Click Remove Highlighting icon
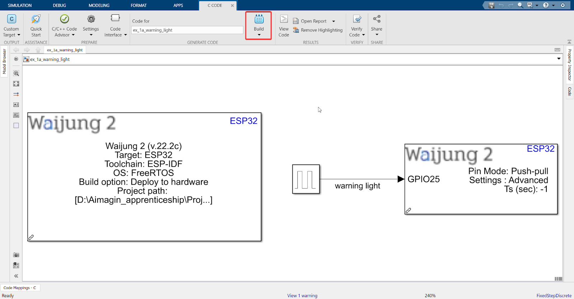The height and width of the screenshot is (299, 574). coord(296,30)
